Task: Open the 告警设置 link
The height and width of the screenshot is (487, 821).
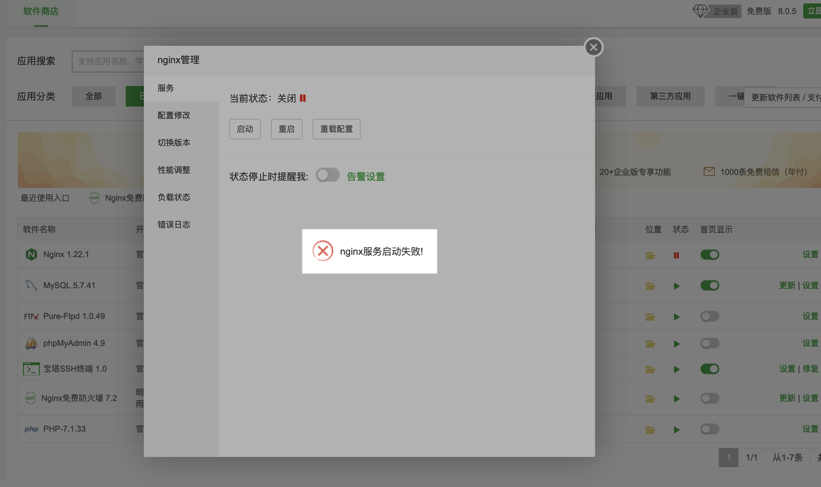Action: pos(366,177)
